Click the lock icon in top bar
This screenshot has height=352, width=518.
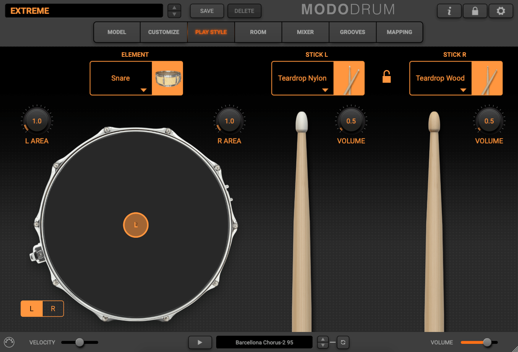tap(475, 11)
